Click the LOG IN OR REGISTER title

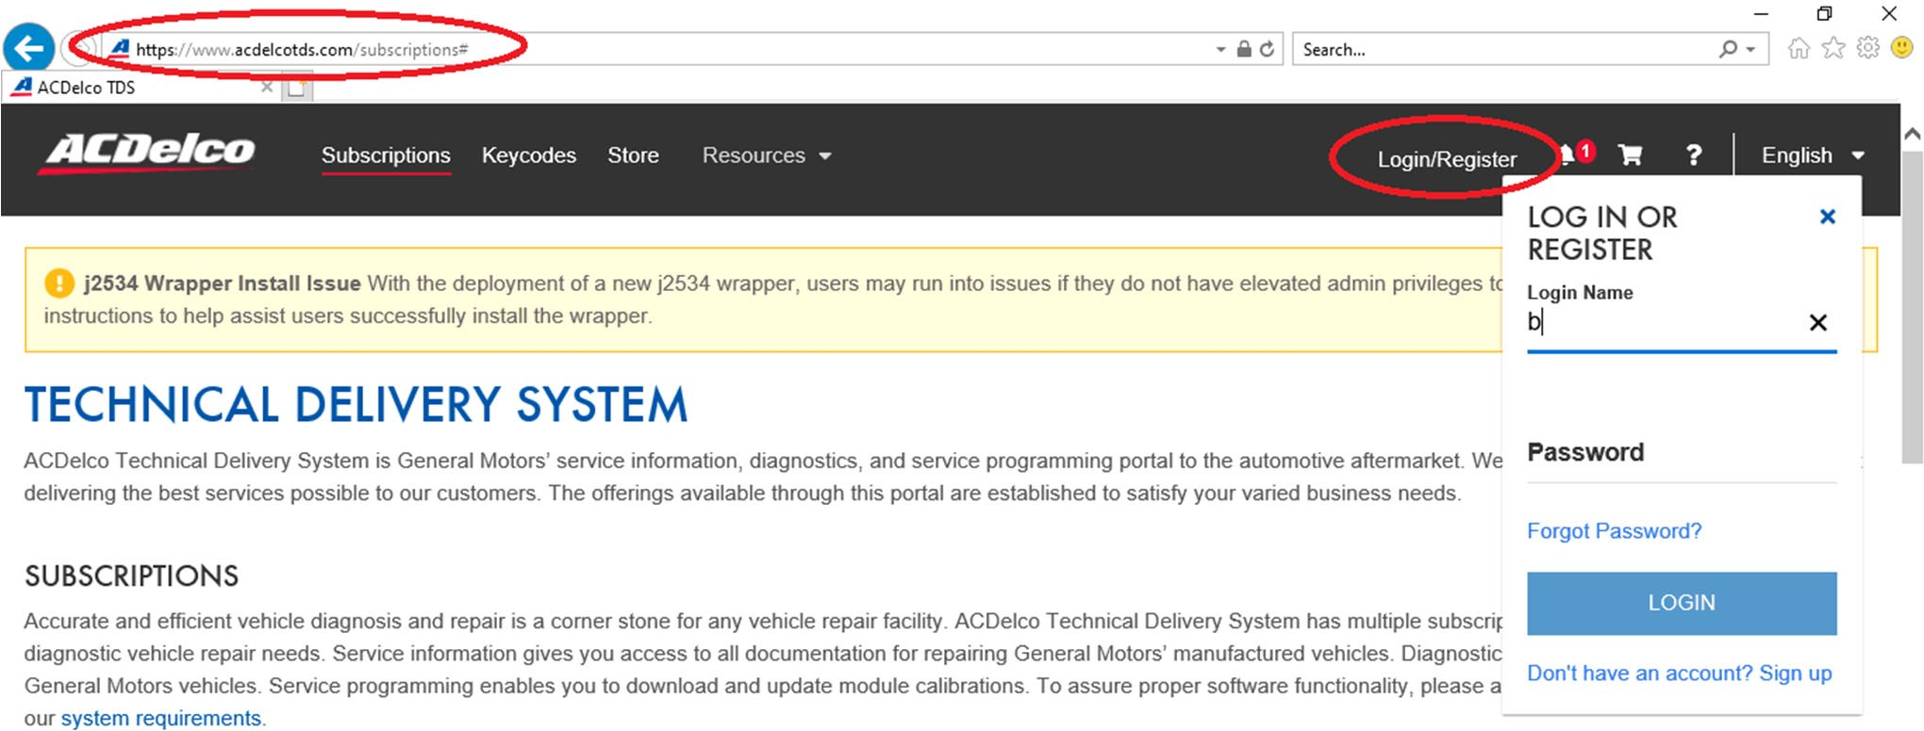click(x=1601, y=234)
